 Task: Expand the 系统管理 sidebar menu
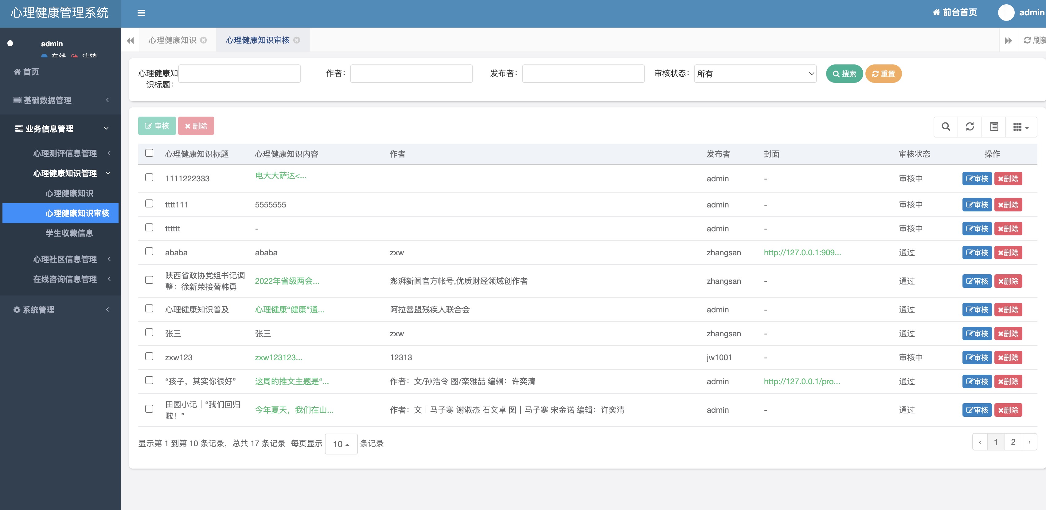pos(60,310)
